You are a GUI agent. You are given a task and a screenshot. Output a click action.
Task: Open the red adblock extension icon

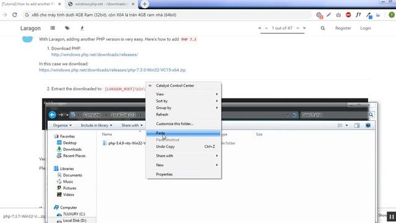click(348, 15)
